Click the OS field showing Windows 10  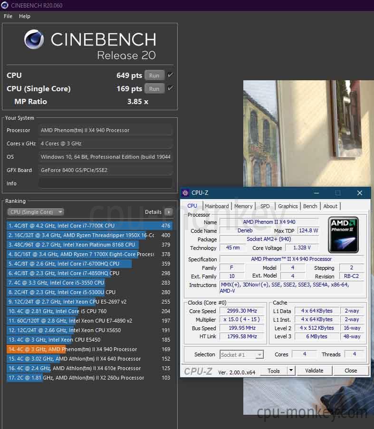pyautogui.click(x=105, y=157)
